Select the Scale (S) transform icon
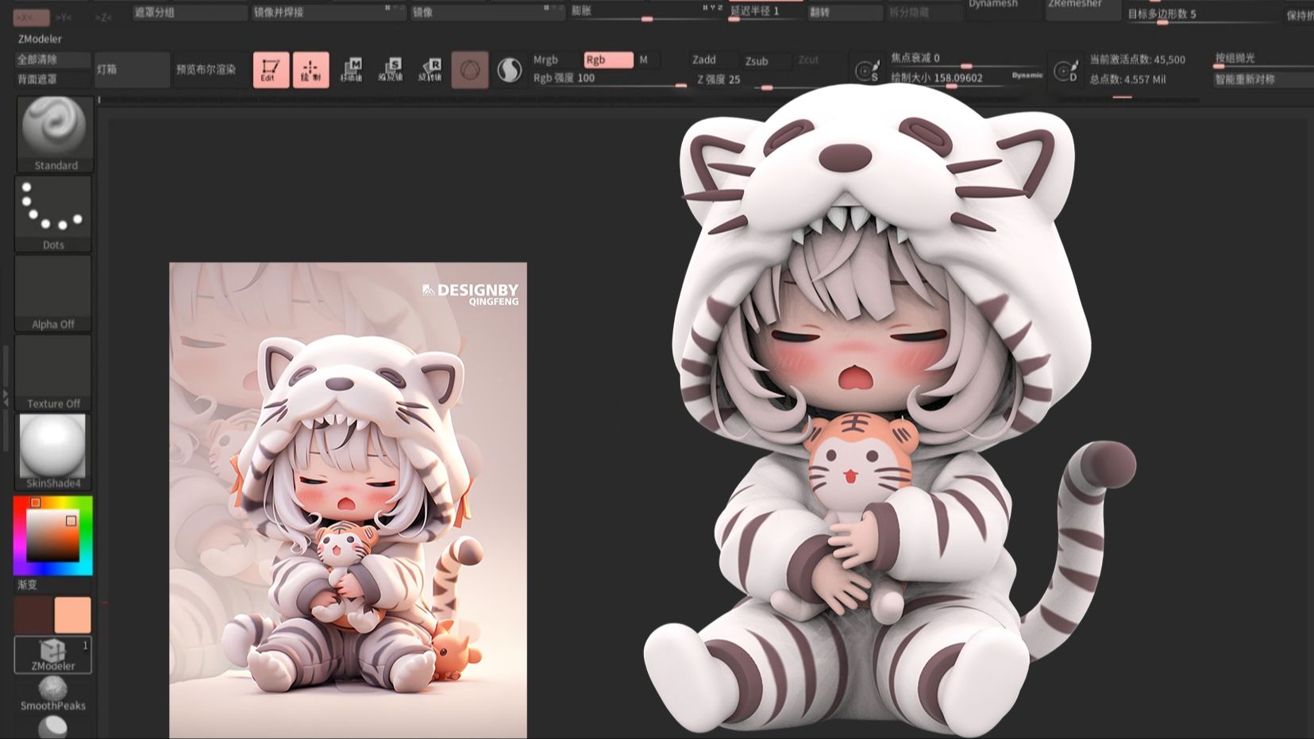This screenshot has height=739, width=1314. coord(391,70)
